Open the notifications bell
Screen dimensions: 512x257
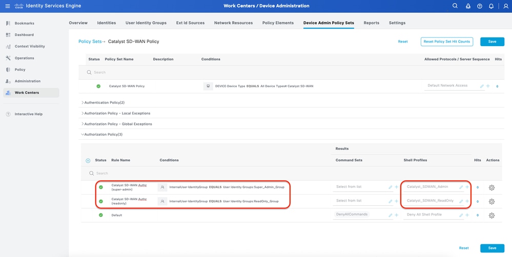(491, 6)
